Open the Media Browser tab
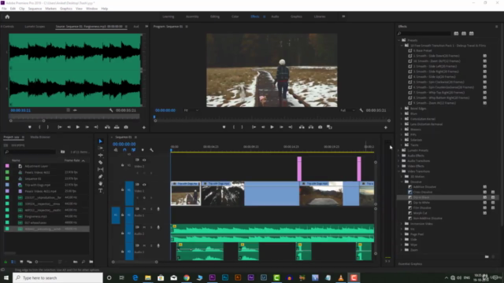Image resolution: width=504 pixels, height=283 pixels. coord(40,137)
